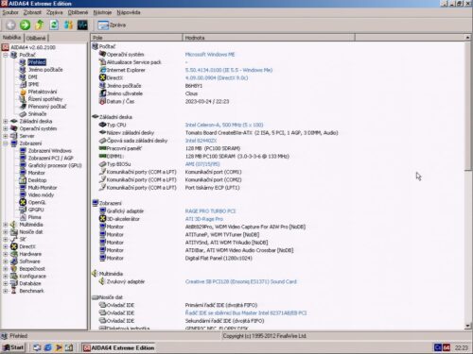The width and height of the screenshot is (473, 354).
Task: Click the Desktop tree icon
Action: [23, 180]
